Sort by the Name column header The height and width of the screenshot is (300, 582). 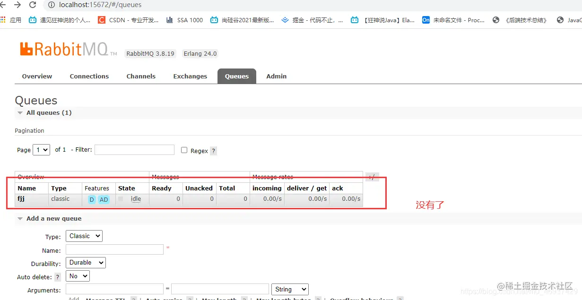(26, 188)
